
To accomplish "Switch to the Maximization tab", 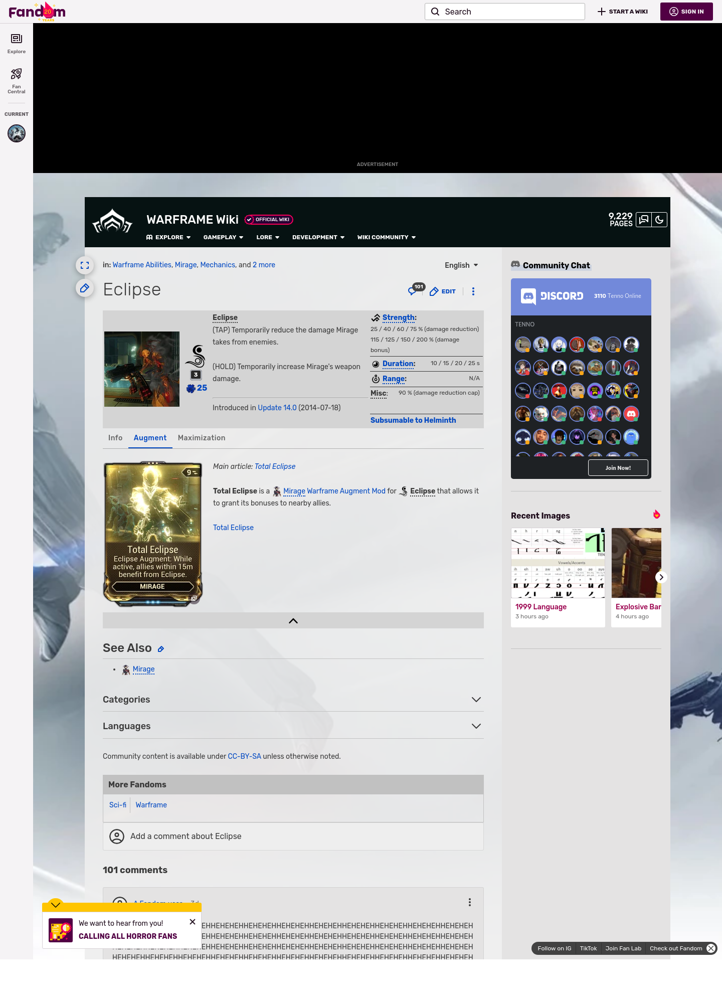I will pos(202,438).
